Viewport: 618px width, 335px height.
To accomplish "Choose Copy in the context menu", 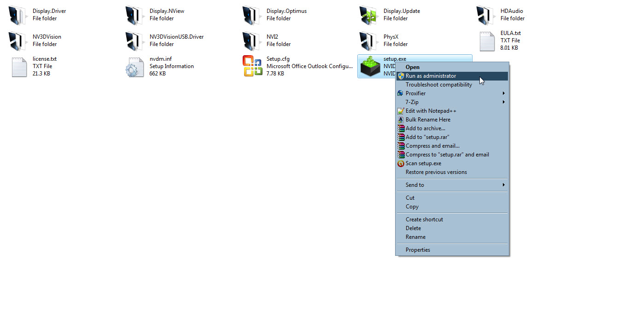I will [452, 207].
